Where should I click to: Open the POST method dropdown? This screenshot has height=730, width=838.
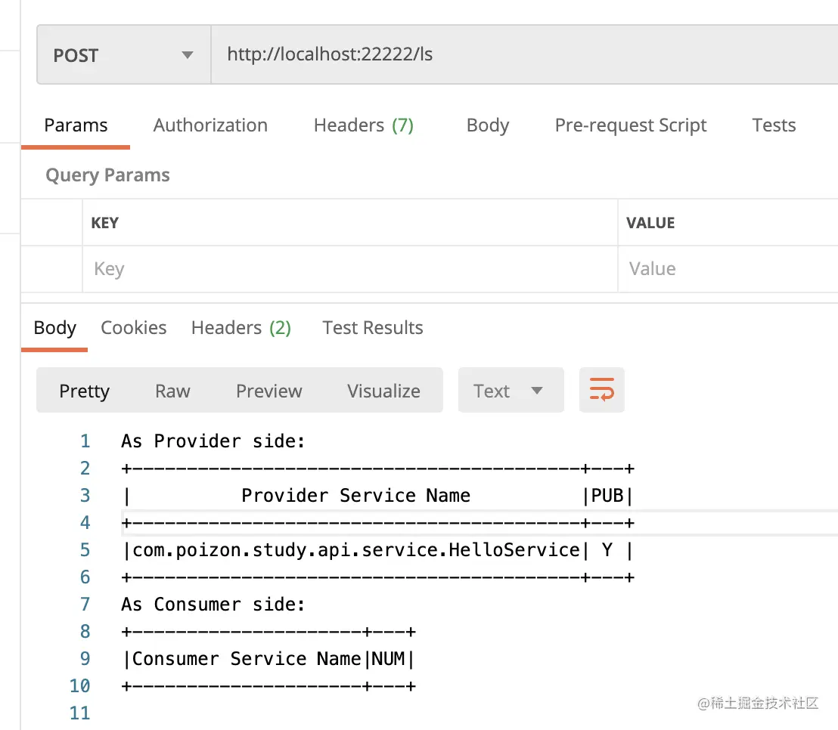[x=123, y=55]
